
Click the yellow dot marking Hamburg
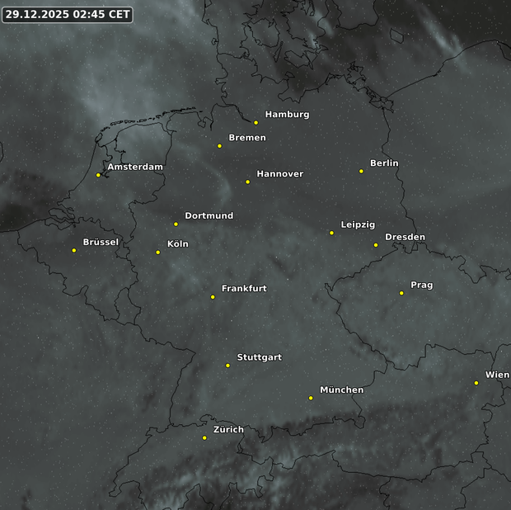click(256, 123)
